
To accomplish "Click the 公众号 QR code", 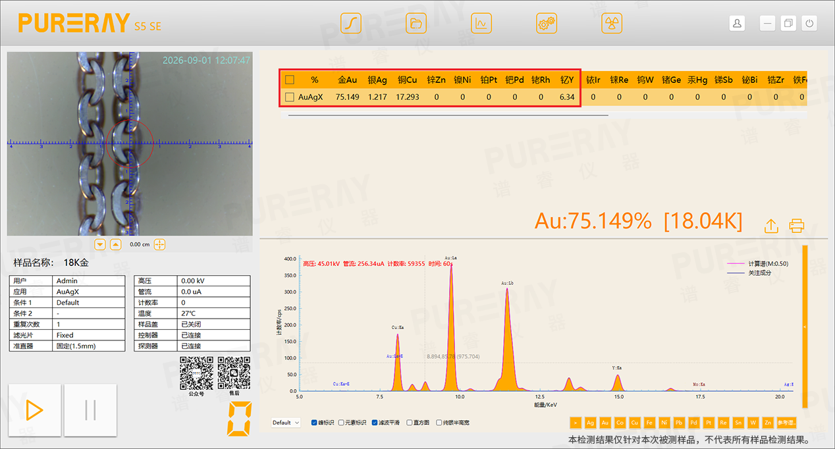I will 196,373.
